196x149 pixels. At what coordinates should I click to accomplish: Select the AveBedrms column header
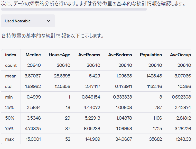pos(120,55)
